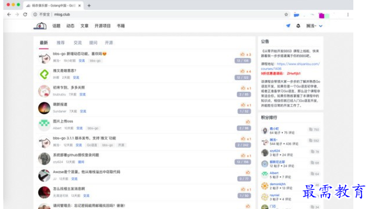The width and height of the screenshot is (370, 209).
Task: Open zzy624's profile in 积分排行
Action: tap(275, 151)
